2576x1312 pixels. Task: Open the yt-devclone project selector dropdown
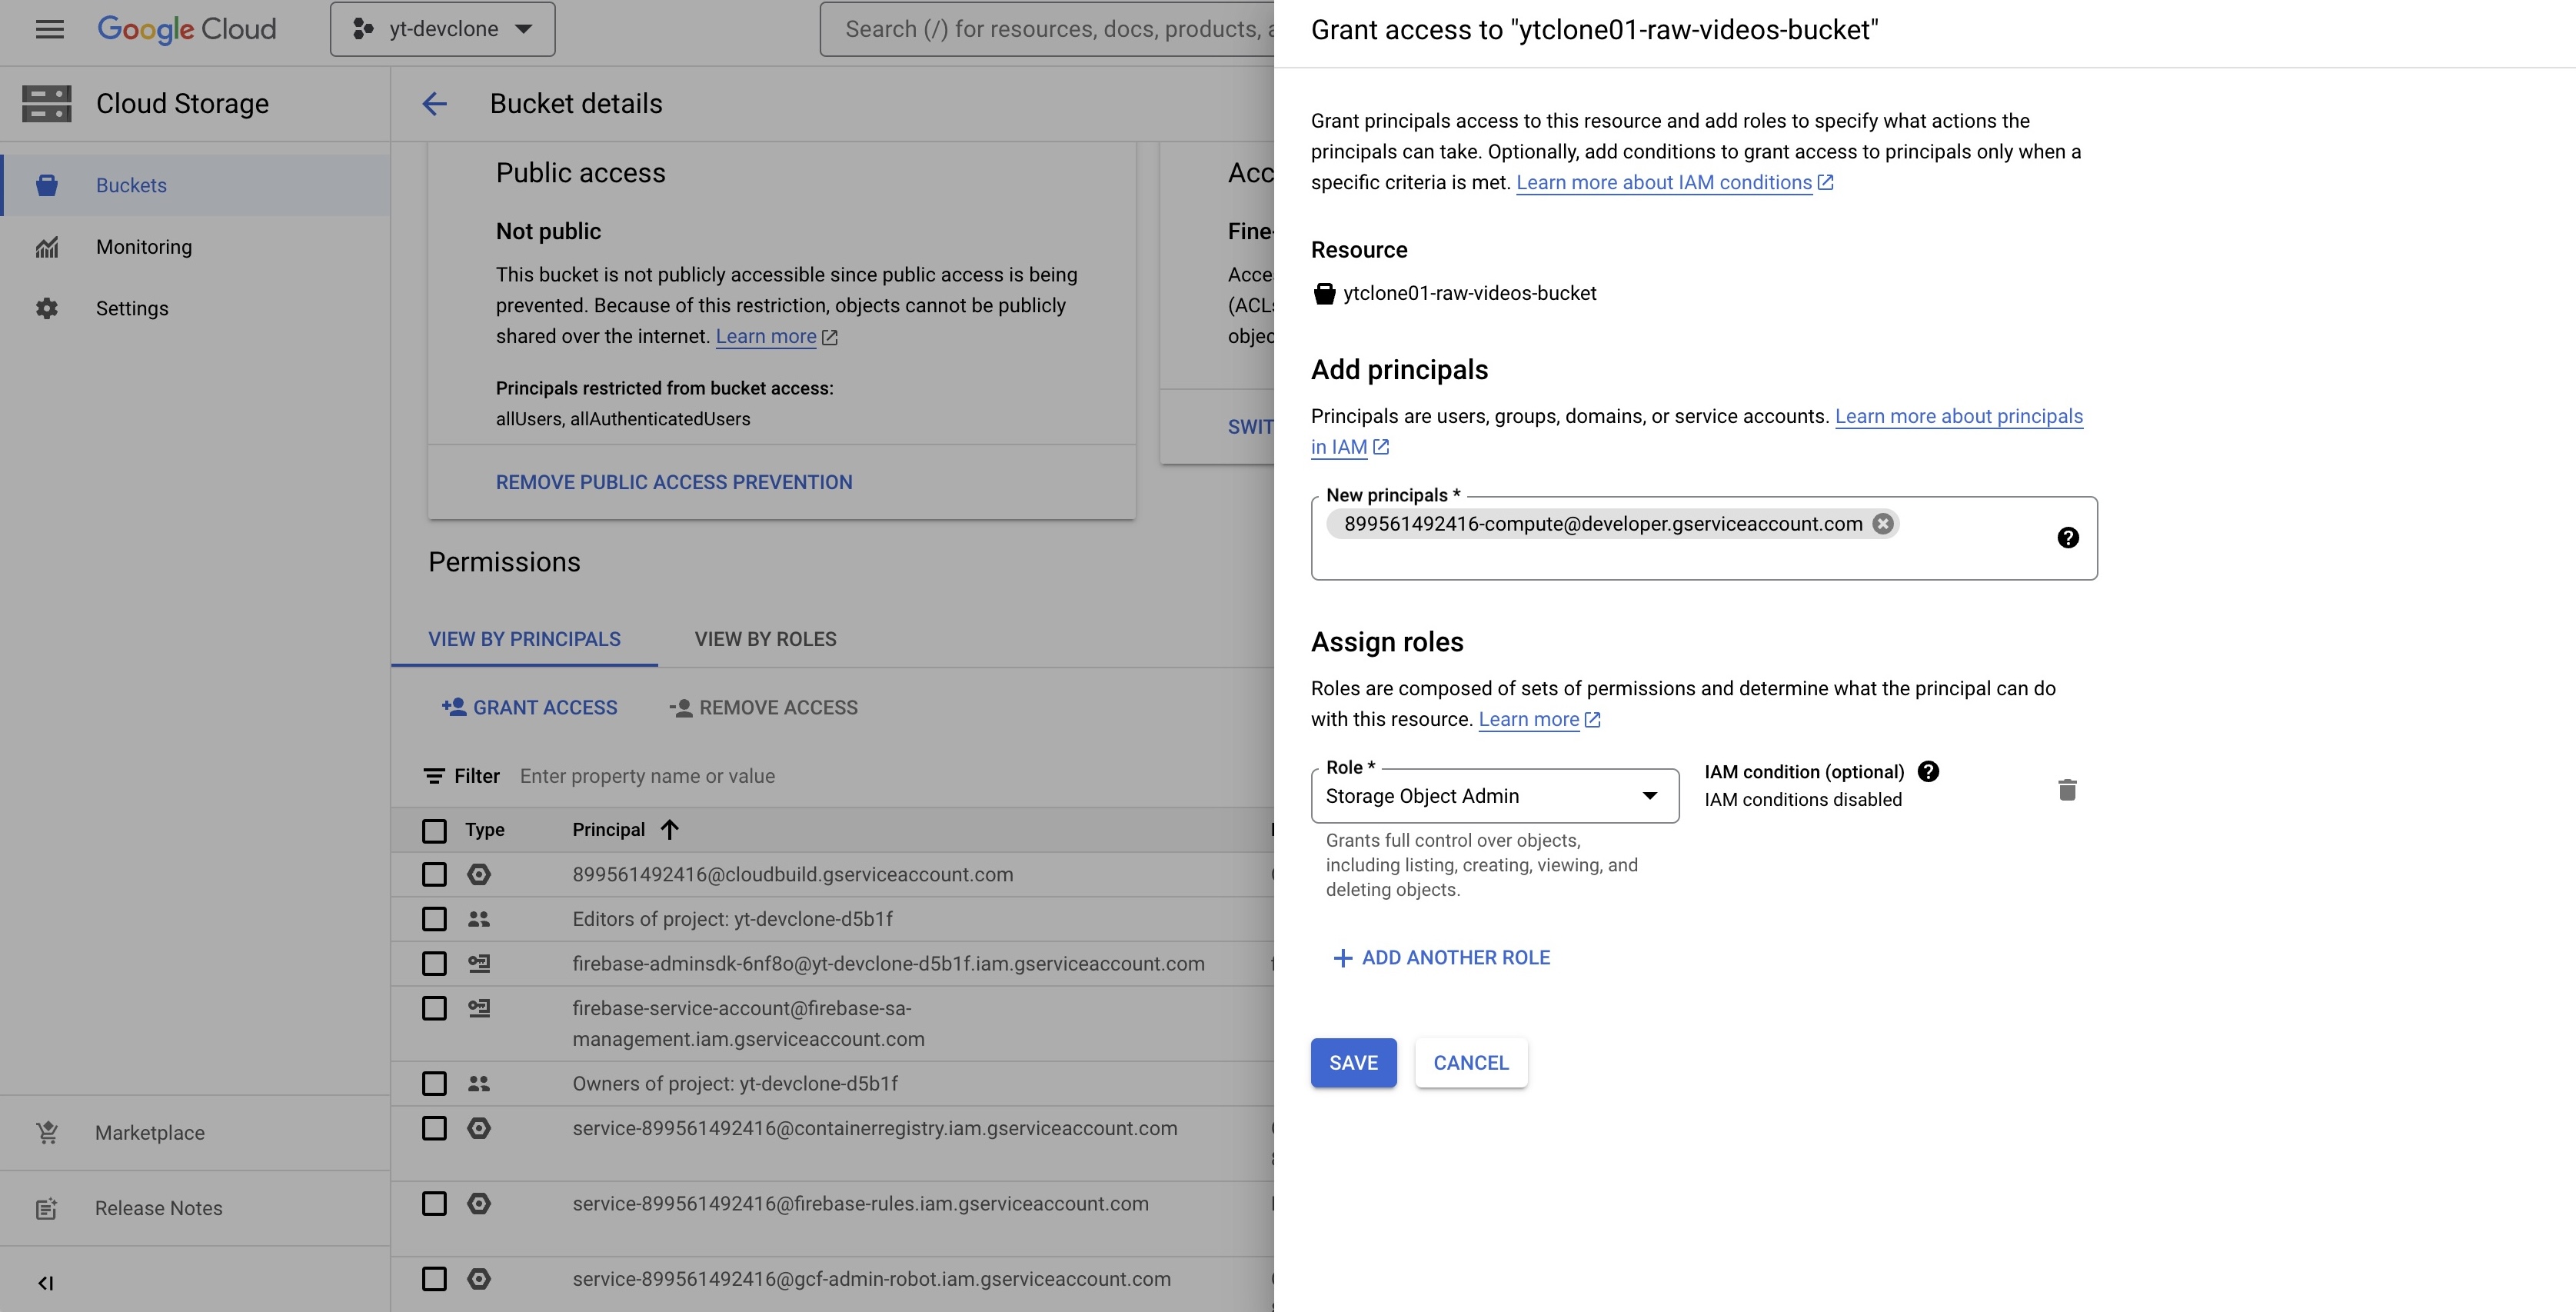[x=442, y=29]
